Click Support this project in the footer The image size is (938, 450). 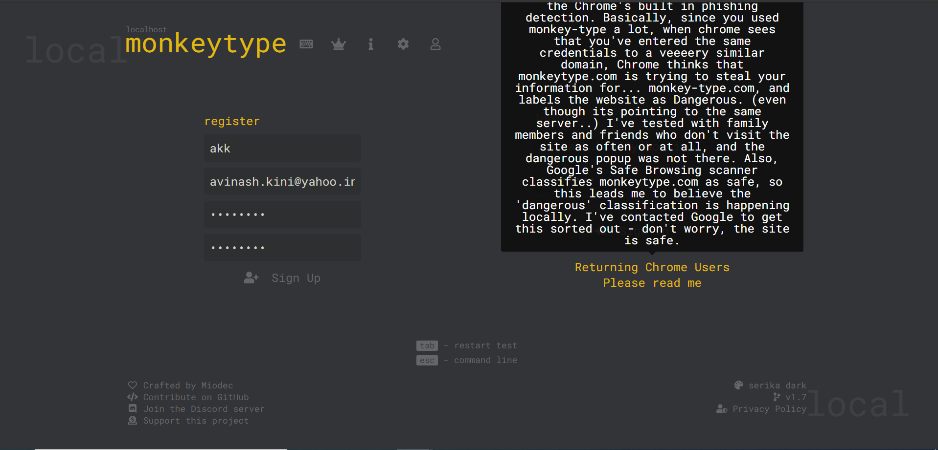coord(196,420)
